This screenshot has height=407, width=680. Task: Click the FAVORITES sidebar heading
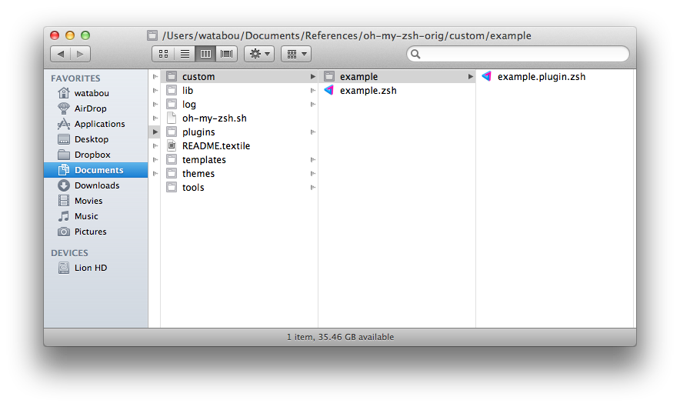coord(75,78)
